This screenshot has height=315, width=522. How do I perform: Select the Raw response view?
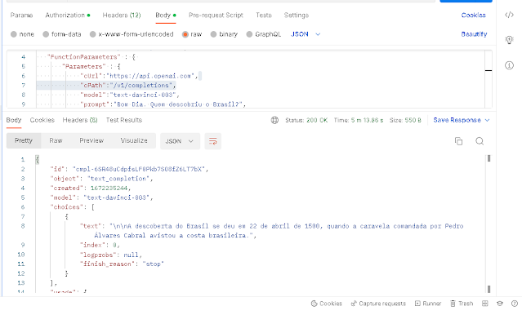(56, 140)
